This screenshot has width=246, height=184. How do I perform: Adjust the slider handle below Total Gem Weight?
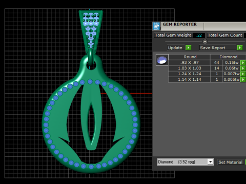coord(205,41)
